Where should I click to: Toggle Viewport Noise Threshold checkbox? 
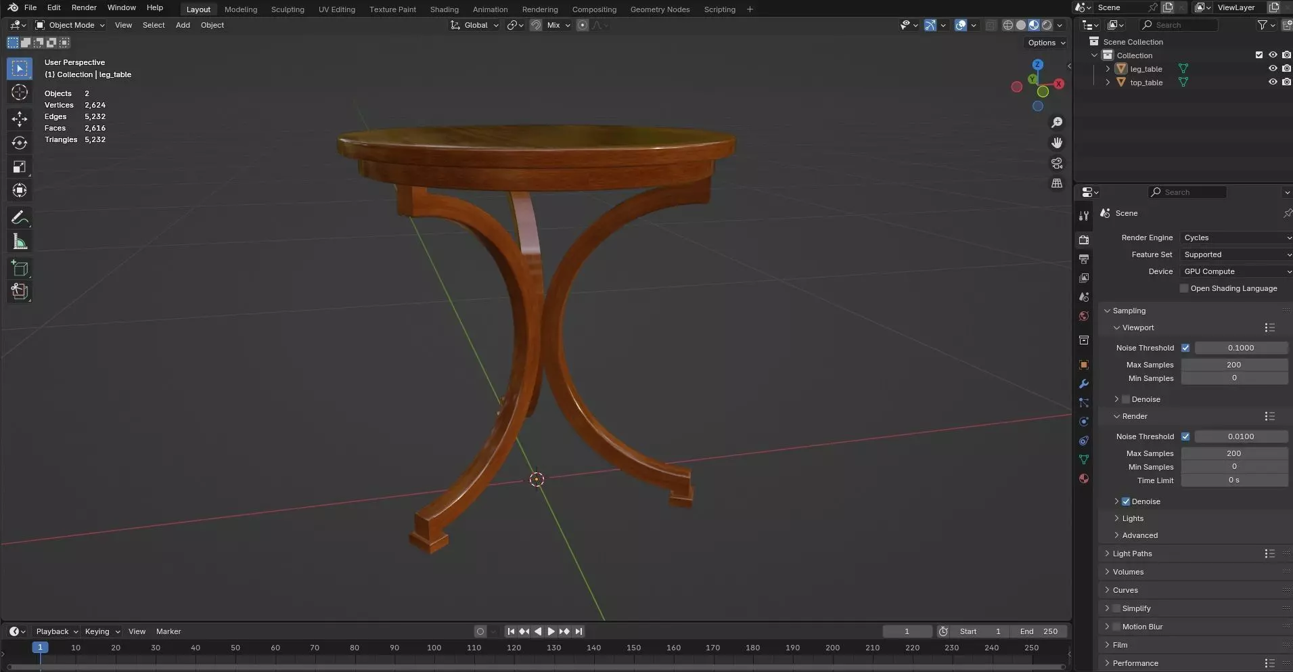pyautogui.click(x=1185, y=348)
